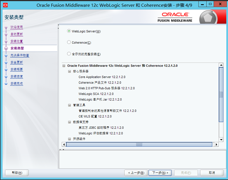The width and height of the screenshot is (228, 180).
Task: Select 管理控制台的其他语言帮助文件 row
Action: coord(108,111)
